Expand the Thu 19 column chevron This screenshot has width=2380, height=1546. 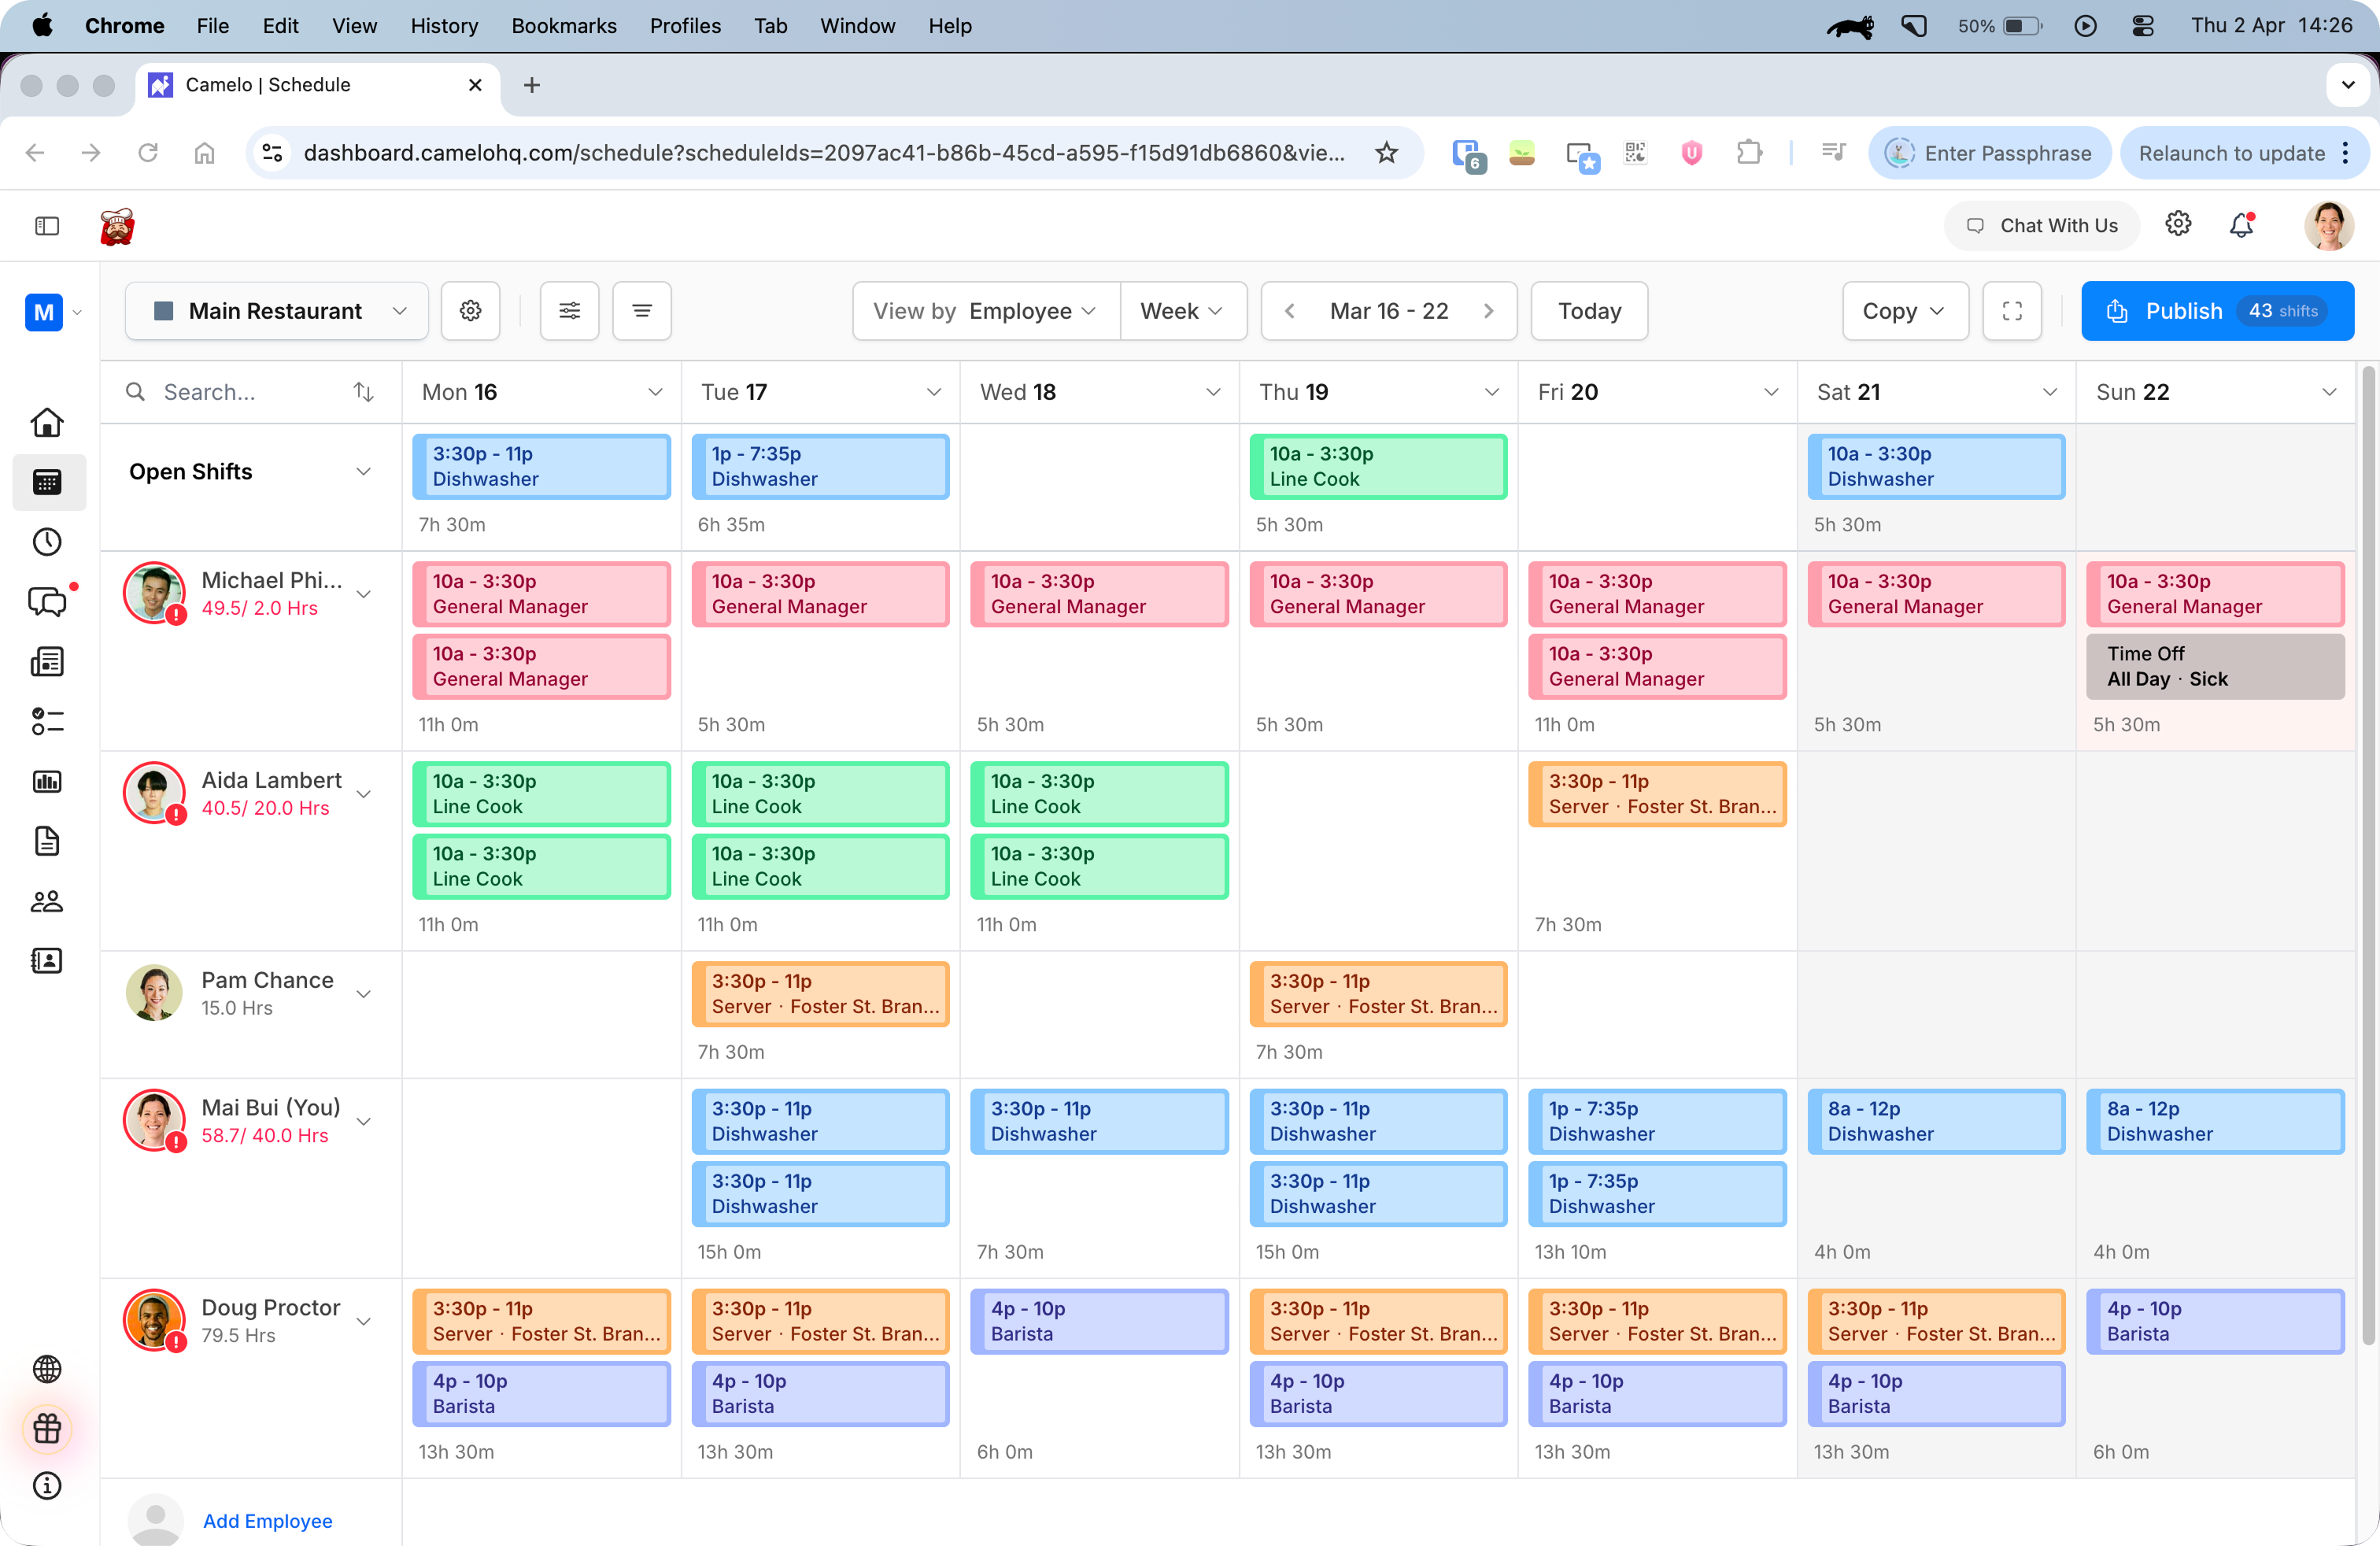(1491, 392)
